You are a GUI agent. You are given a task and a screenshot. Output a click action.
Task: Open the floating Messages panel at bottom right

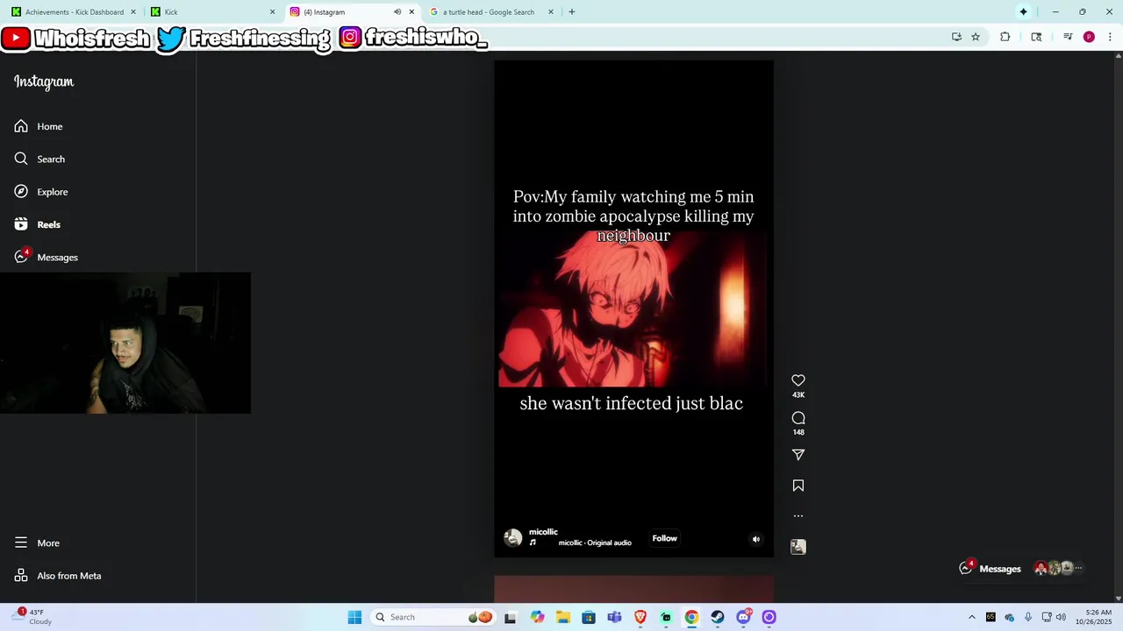click(1023, 569)
